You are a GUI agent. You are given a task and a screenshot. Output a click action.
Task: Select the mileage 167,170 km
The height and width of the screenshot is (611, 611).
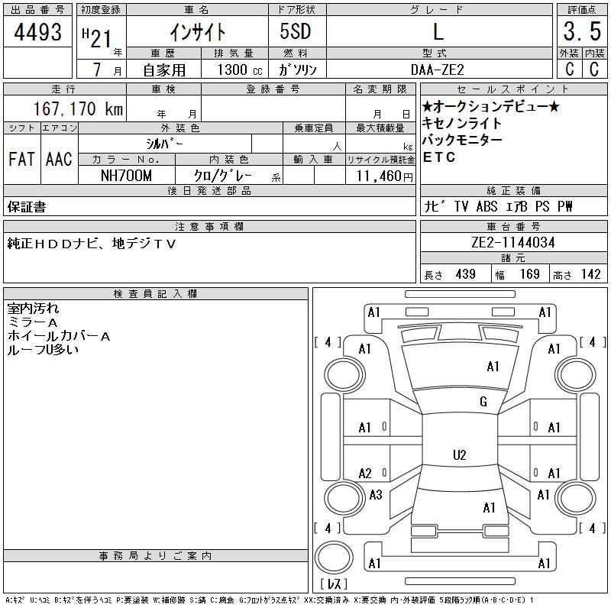click(x=79, y=108)
